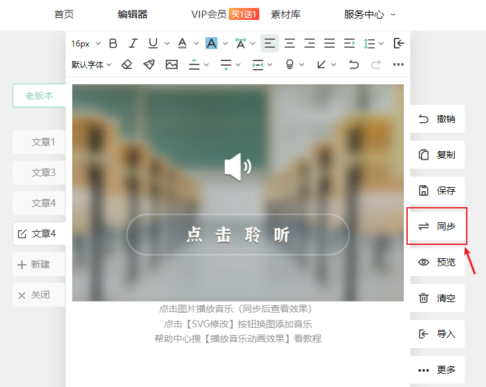Click the space after paragraph icon
486x387 pixels.
click(x=226, y=64)
